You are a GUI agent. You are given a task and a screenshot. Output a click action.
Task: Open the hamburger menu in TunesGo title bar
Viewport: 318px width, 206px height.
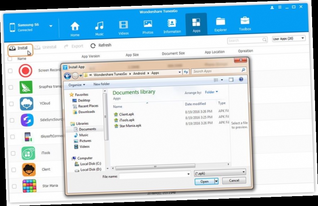(x=280, y=7)
